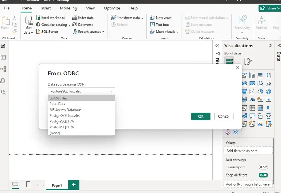The height and width of the screenshot is (193, 281).
Task: Add the Power Automate visual
Action: pos(236,132)
